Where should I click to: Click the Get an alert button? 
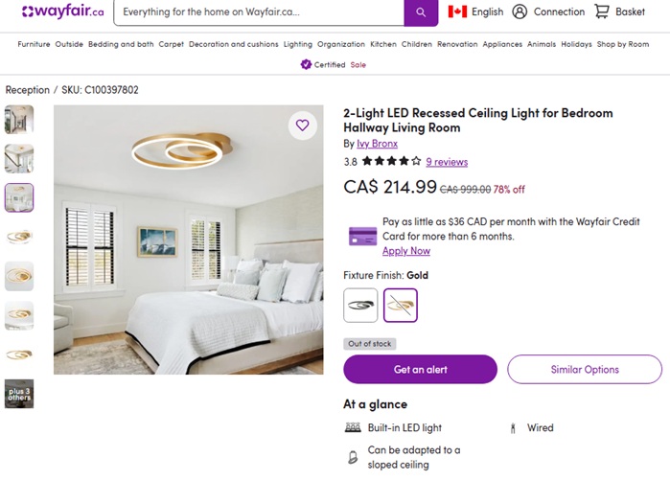420,369
